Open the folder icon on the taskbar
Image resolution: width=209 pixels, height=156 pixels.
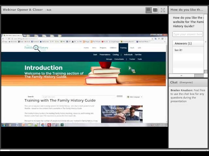[x=30, y=125]
